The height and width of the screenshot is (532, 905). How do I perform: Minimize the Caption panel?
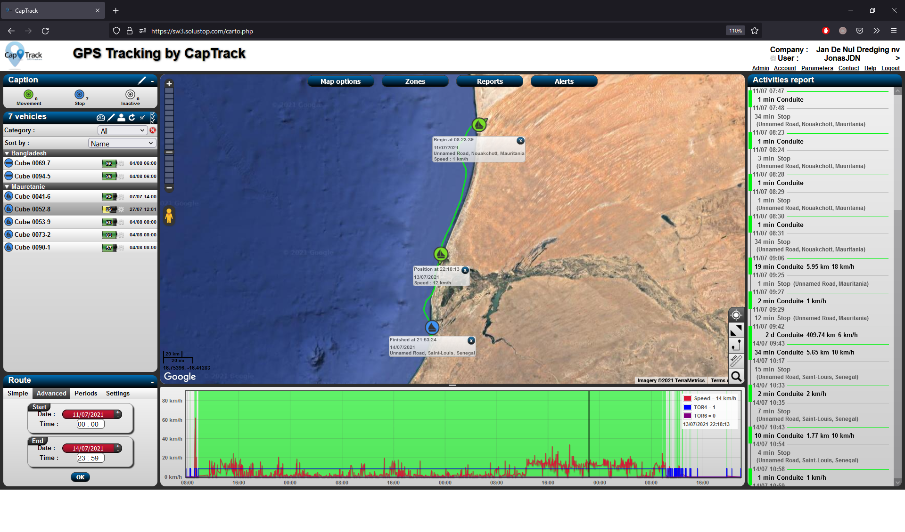(x=152, y=81)
